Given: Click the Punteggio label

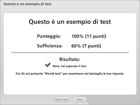Looking at the screenshot, I should point(49,36).
